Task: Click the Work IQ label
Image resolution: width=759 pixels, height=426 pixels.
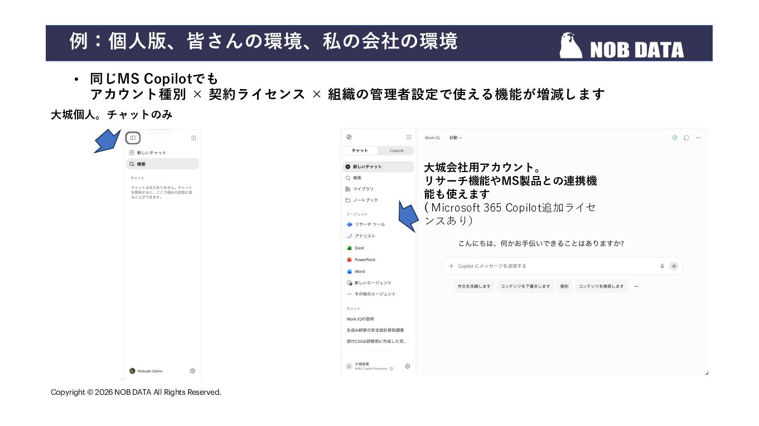Action: coord(432,138)
